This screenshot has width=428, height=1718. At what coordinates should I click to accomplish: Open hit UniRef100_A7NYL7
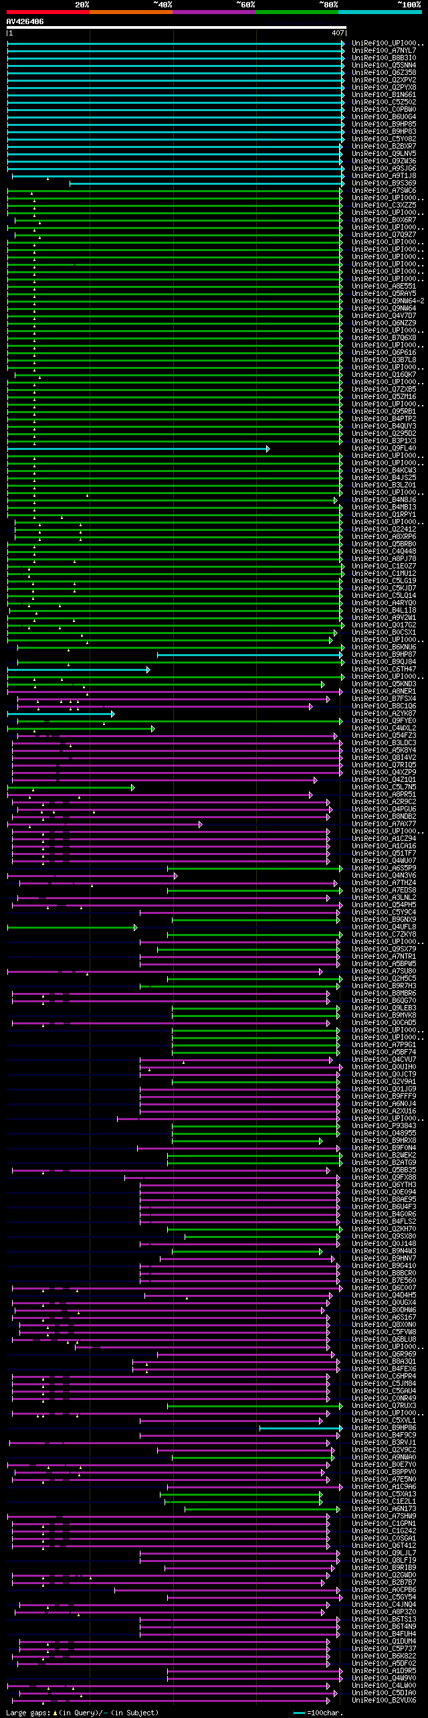pyautogui.click(x=384, y=50)
